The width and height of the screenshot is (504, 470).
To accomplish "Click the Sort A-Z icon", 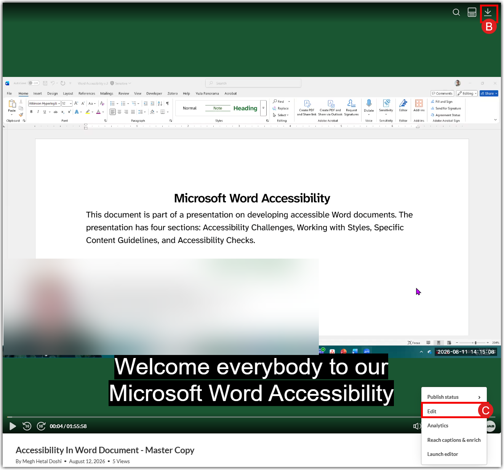I will pyautogui.click(x=160, y=103).
